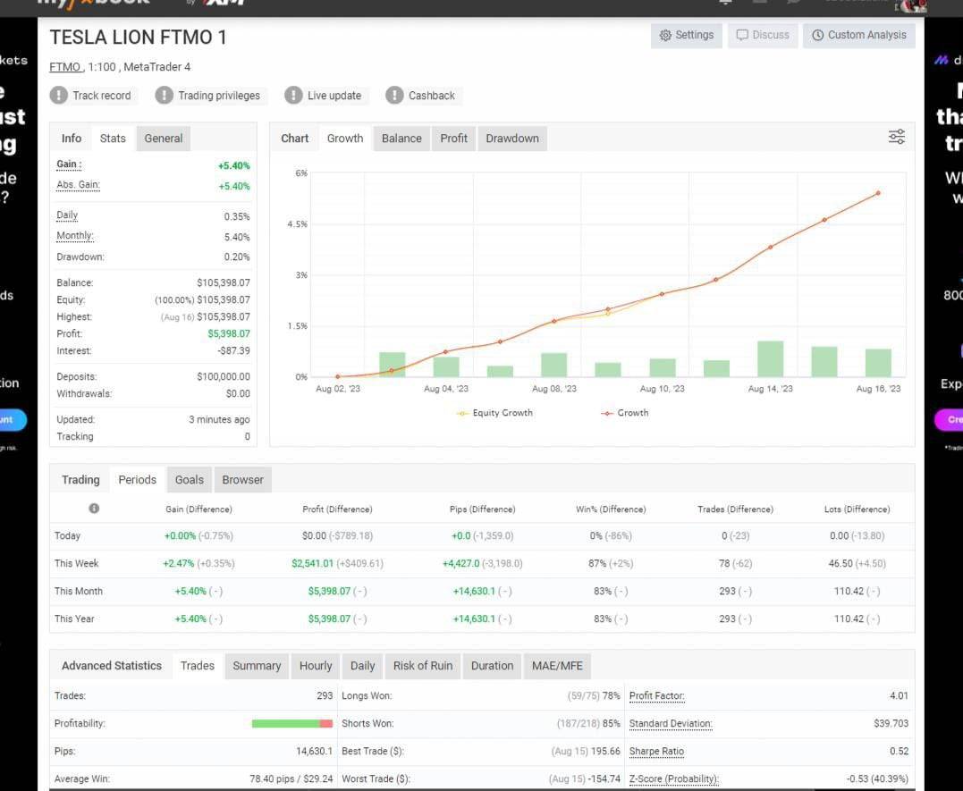Click the Aug 14 green profit bar

pyautogui.click(x=770, y=358)
